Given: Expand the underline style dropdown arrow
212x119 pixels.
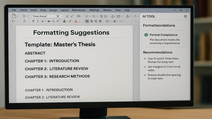Looking at the screenshot, I should tap(45, 21).
